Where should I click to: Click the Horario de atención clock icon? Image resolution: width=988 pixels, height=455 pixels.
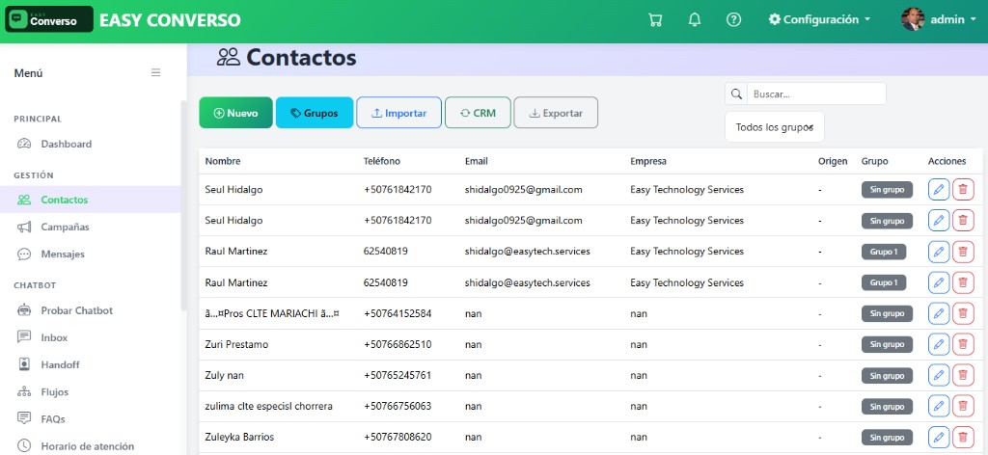24,445
